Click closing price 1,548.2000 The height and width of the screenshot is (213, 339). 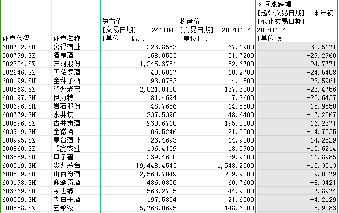click(x=216, y=166)
